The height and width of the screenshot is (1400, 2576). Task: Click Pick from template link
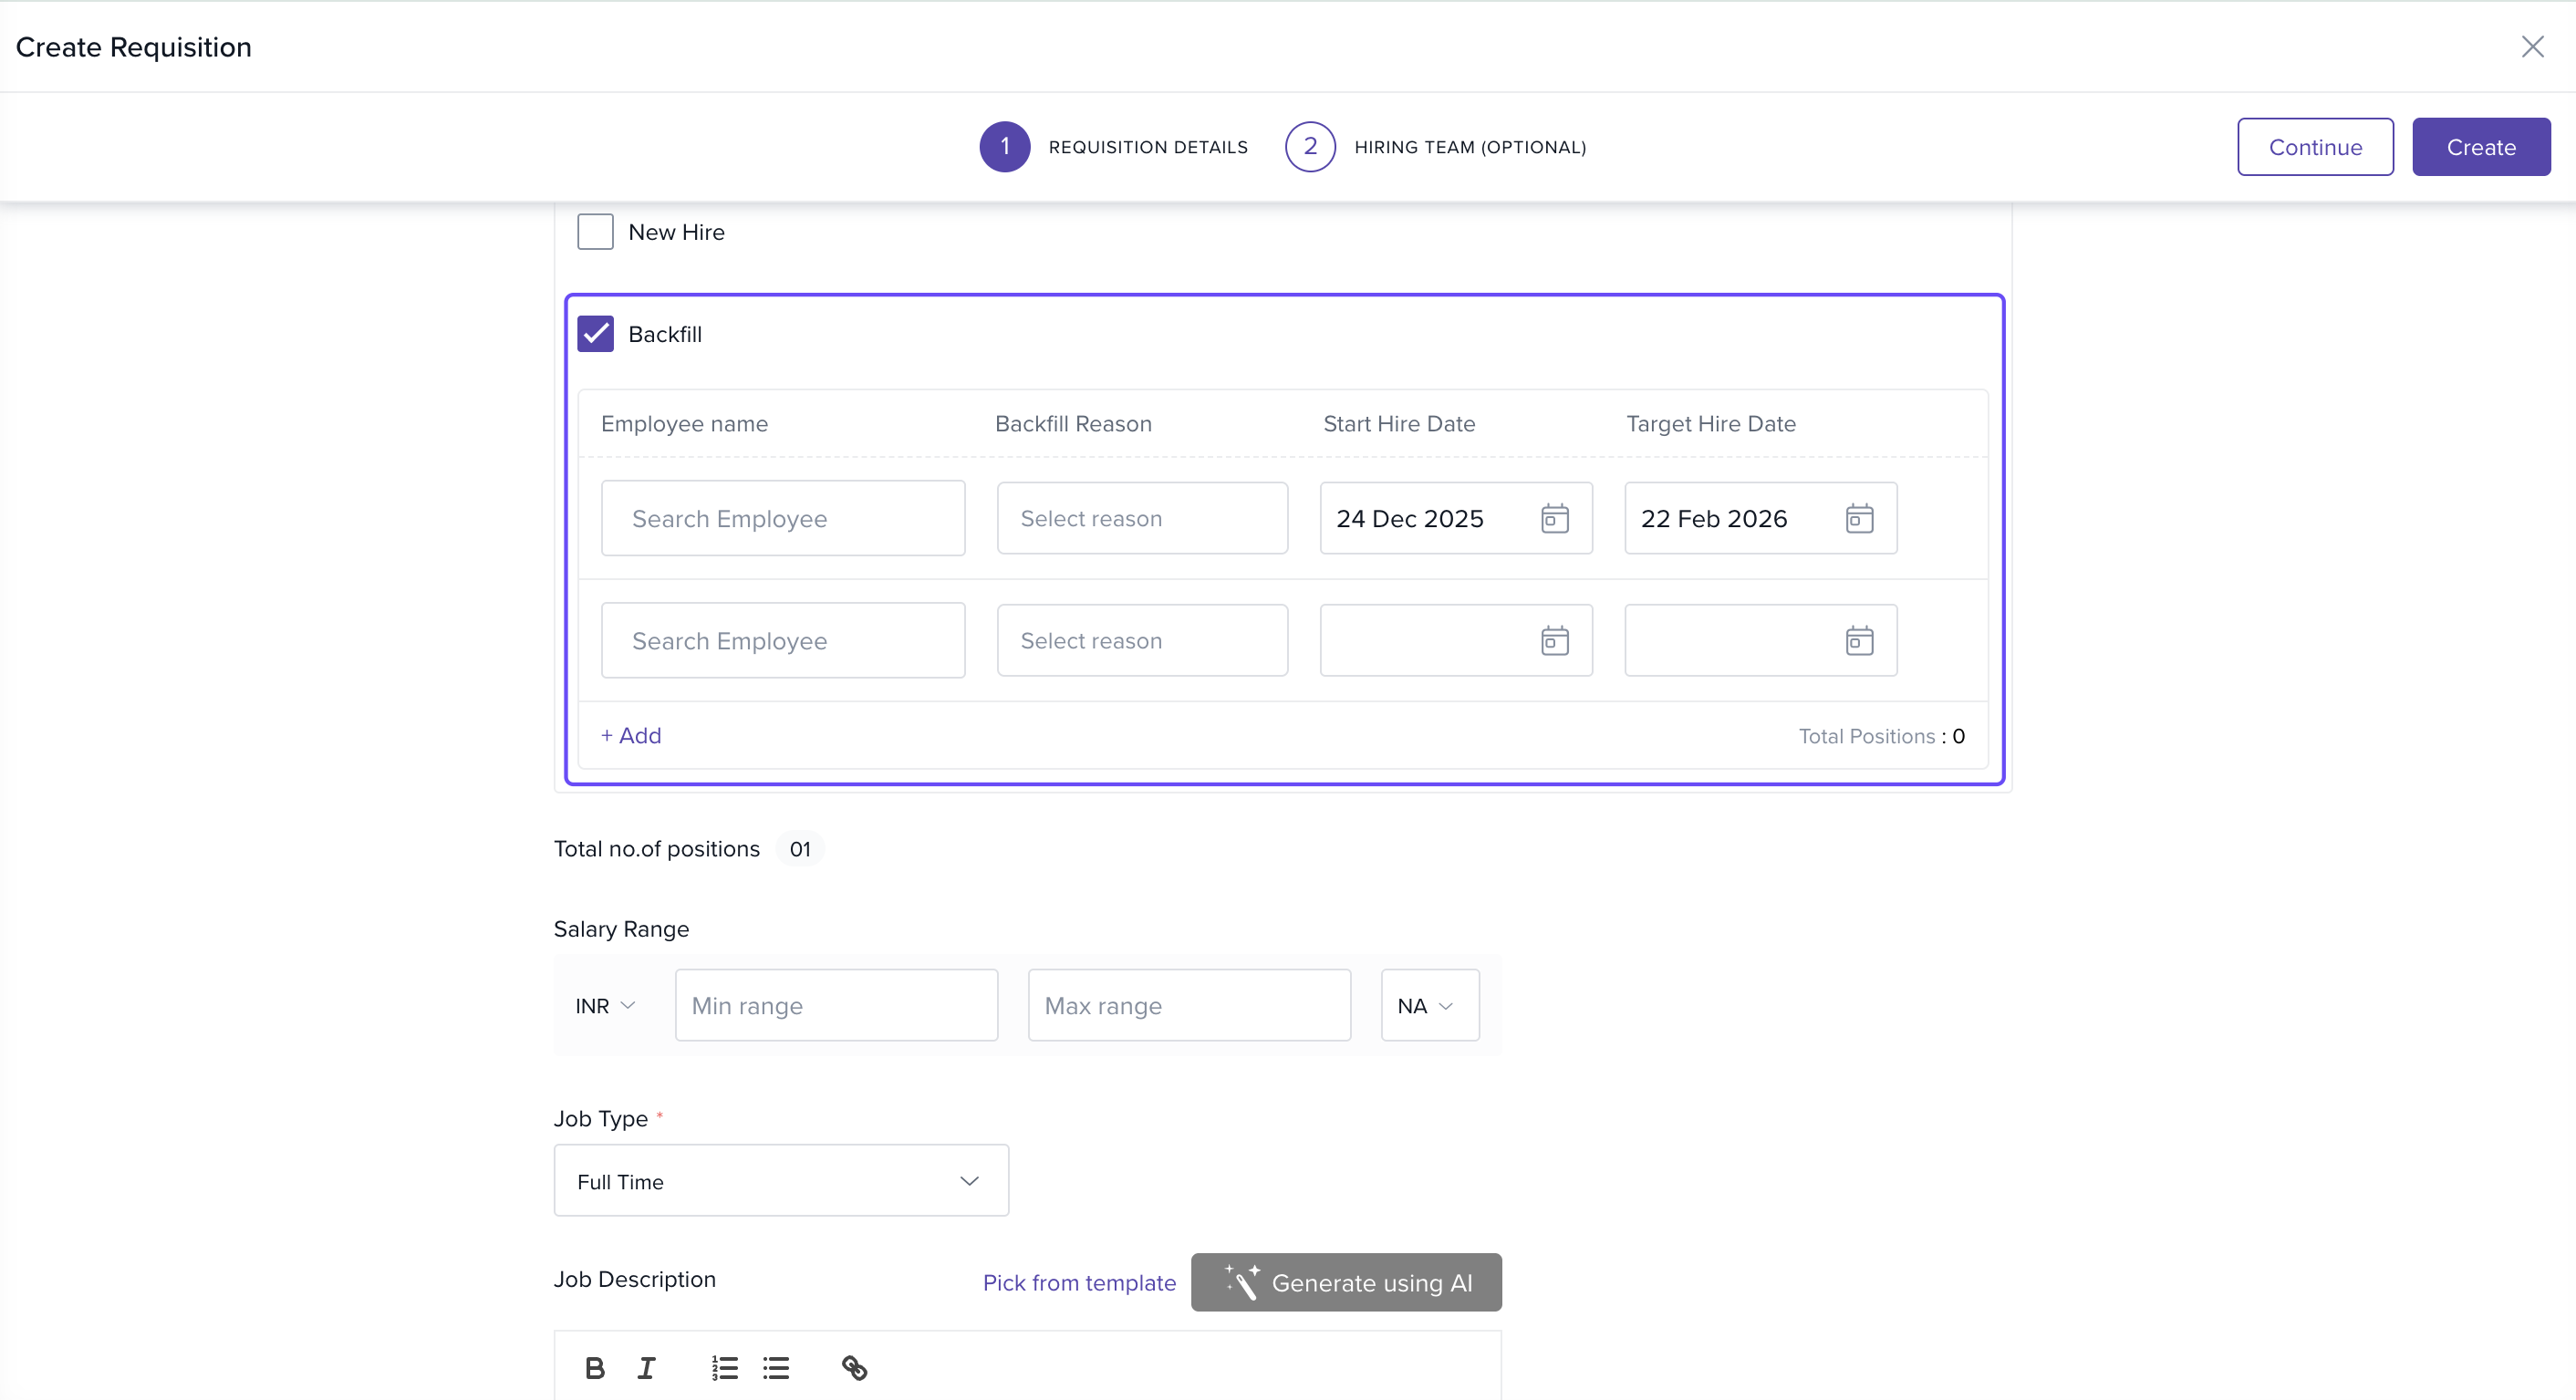[x=1078, y=1283]
